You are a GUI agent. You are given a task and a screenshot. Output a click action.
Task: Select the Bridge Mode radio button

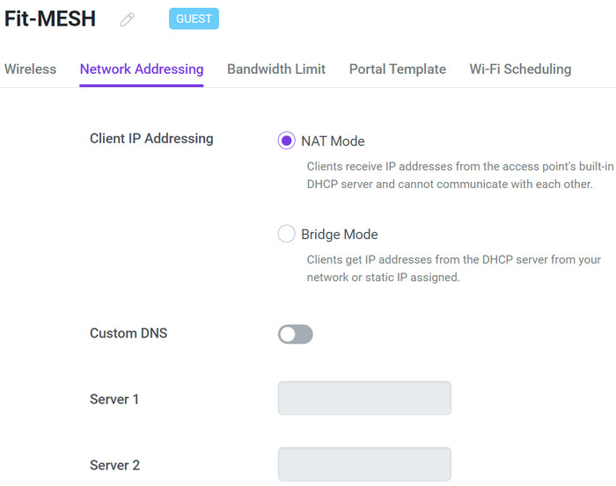click(x=287, y=234)
